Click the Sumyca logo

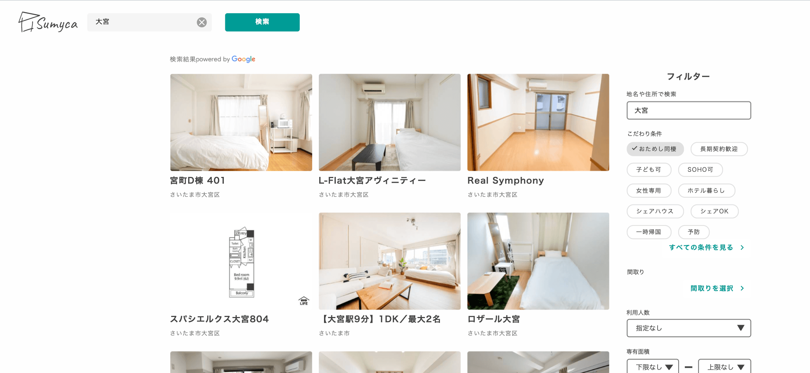pos(48,22)
